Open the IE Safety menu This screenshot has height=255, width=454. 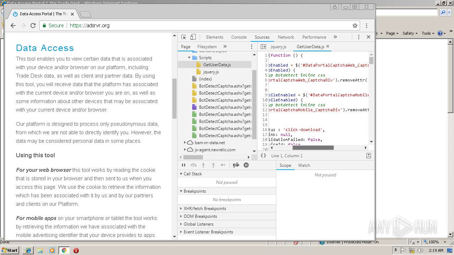click(410, 33)
